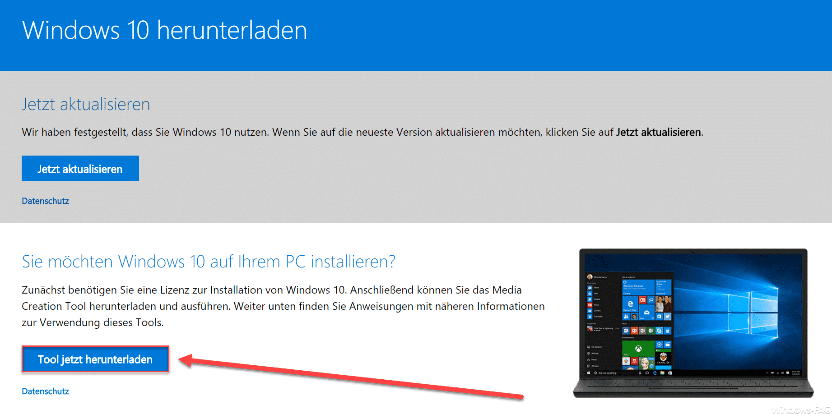Click the user avatar in the laptop start menu

point(590,277)
